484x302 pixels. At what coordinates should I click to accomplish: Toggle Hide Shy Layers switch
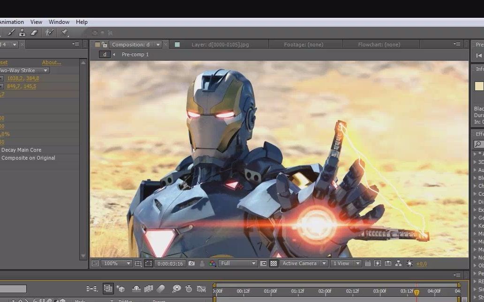tap(136, 289)
